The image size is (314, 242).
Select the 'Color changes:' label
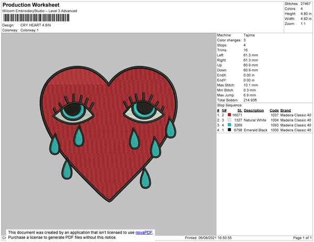pos(229,40)
